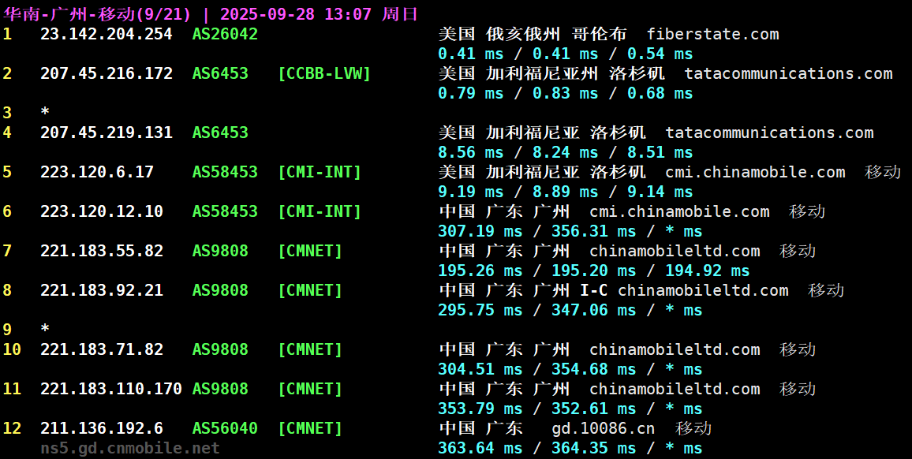The height and width of the screenshot is (459, 912).
Task: Select latency 295.75 ms / 347.06 ms
Action: coord(536,309)
